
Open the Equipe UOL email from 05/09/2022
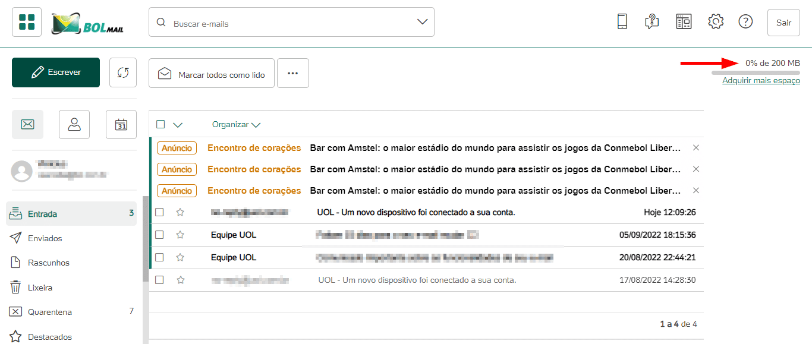tap(426, 235)
